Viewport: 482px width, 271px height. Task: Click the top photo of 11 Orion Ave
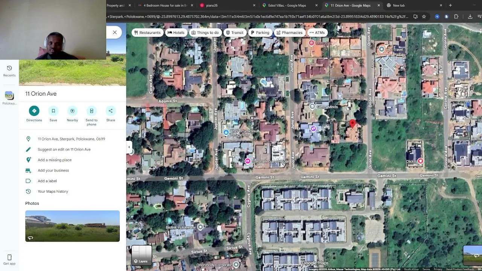(x=72, y=73)
